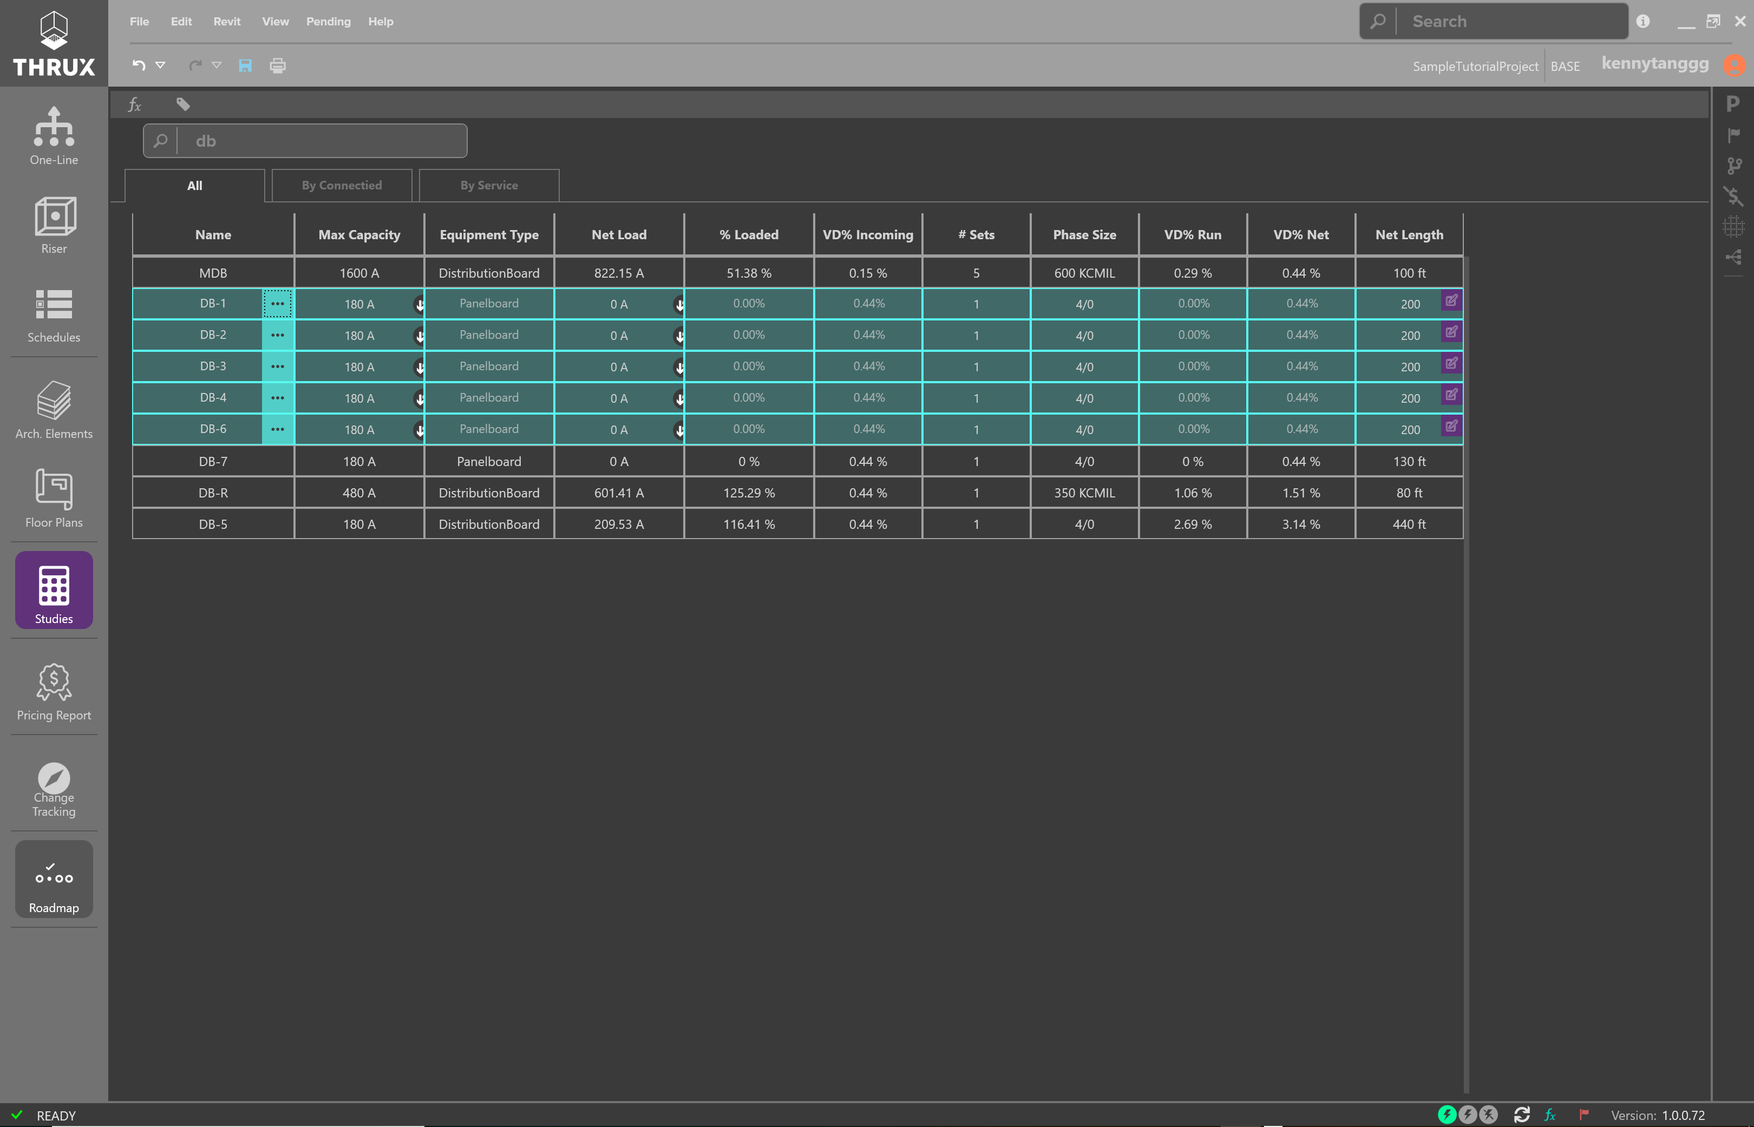Open the One-Line view
This screenshot has height=1127, width=1754.
pyautogui.click(x=54, y=136)
